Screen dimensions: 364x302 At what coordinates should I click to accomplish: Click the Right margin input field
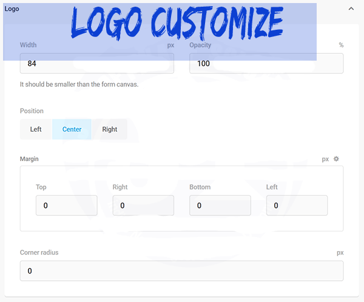point(143,206)
